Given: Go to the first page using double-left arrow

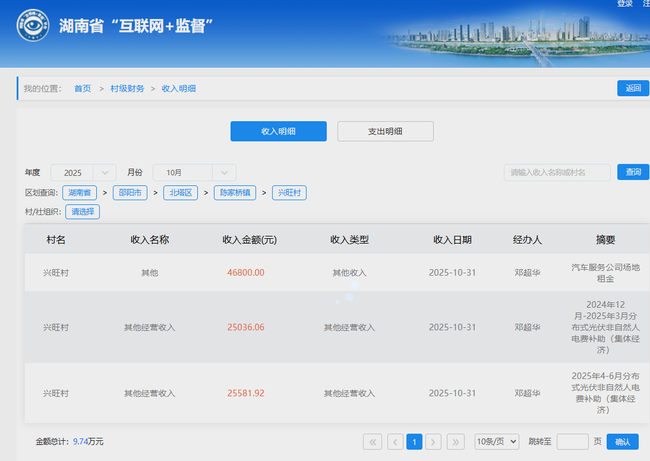Looking at the screenshot, I should click(373, 442).
